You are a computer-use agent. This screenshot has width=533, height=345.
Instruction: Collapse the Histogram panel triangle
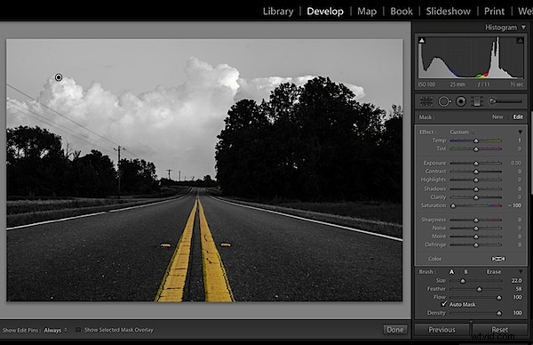click(x=523, y=28)
